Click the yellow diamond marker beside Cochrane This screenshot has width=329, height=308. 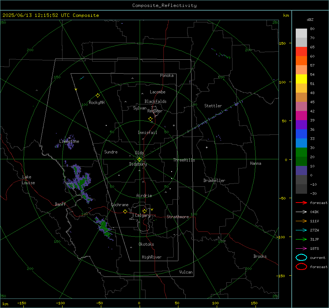tap(125, 211)
